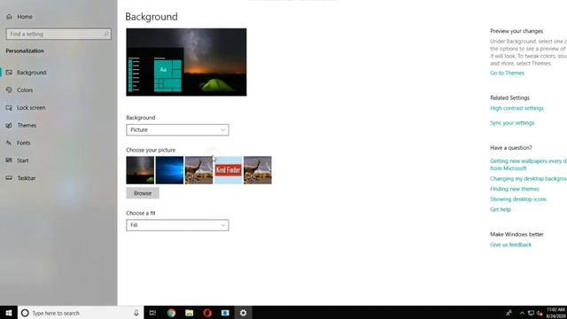567x319 pixels.
Task: Select the Colors palette icon
Action: click(x=9, y=90)
